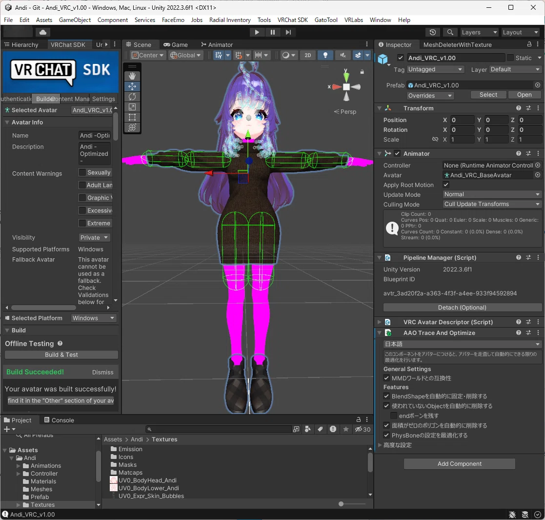Dismiss the Build Succeeded message

click(x=102, y=372)
